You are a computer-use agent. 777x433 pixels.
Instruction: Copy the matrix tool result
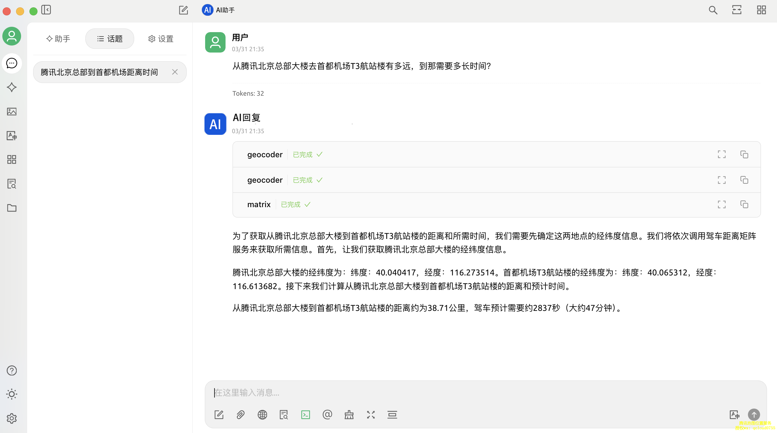point(744,204)
